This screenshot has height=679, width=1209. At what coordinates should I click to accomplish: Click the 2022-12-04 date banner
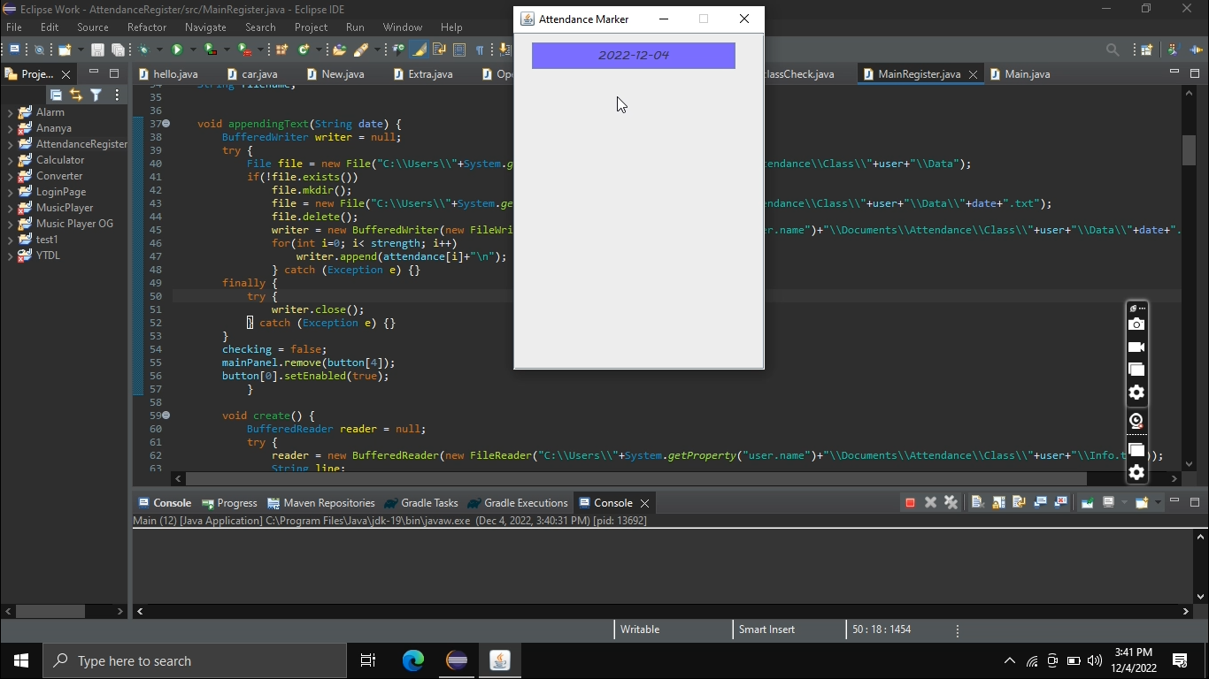point(633,55)
